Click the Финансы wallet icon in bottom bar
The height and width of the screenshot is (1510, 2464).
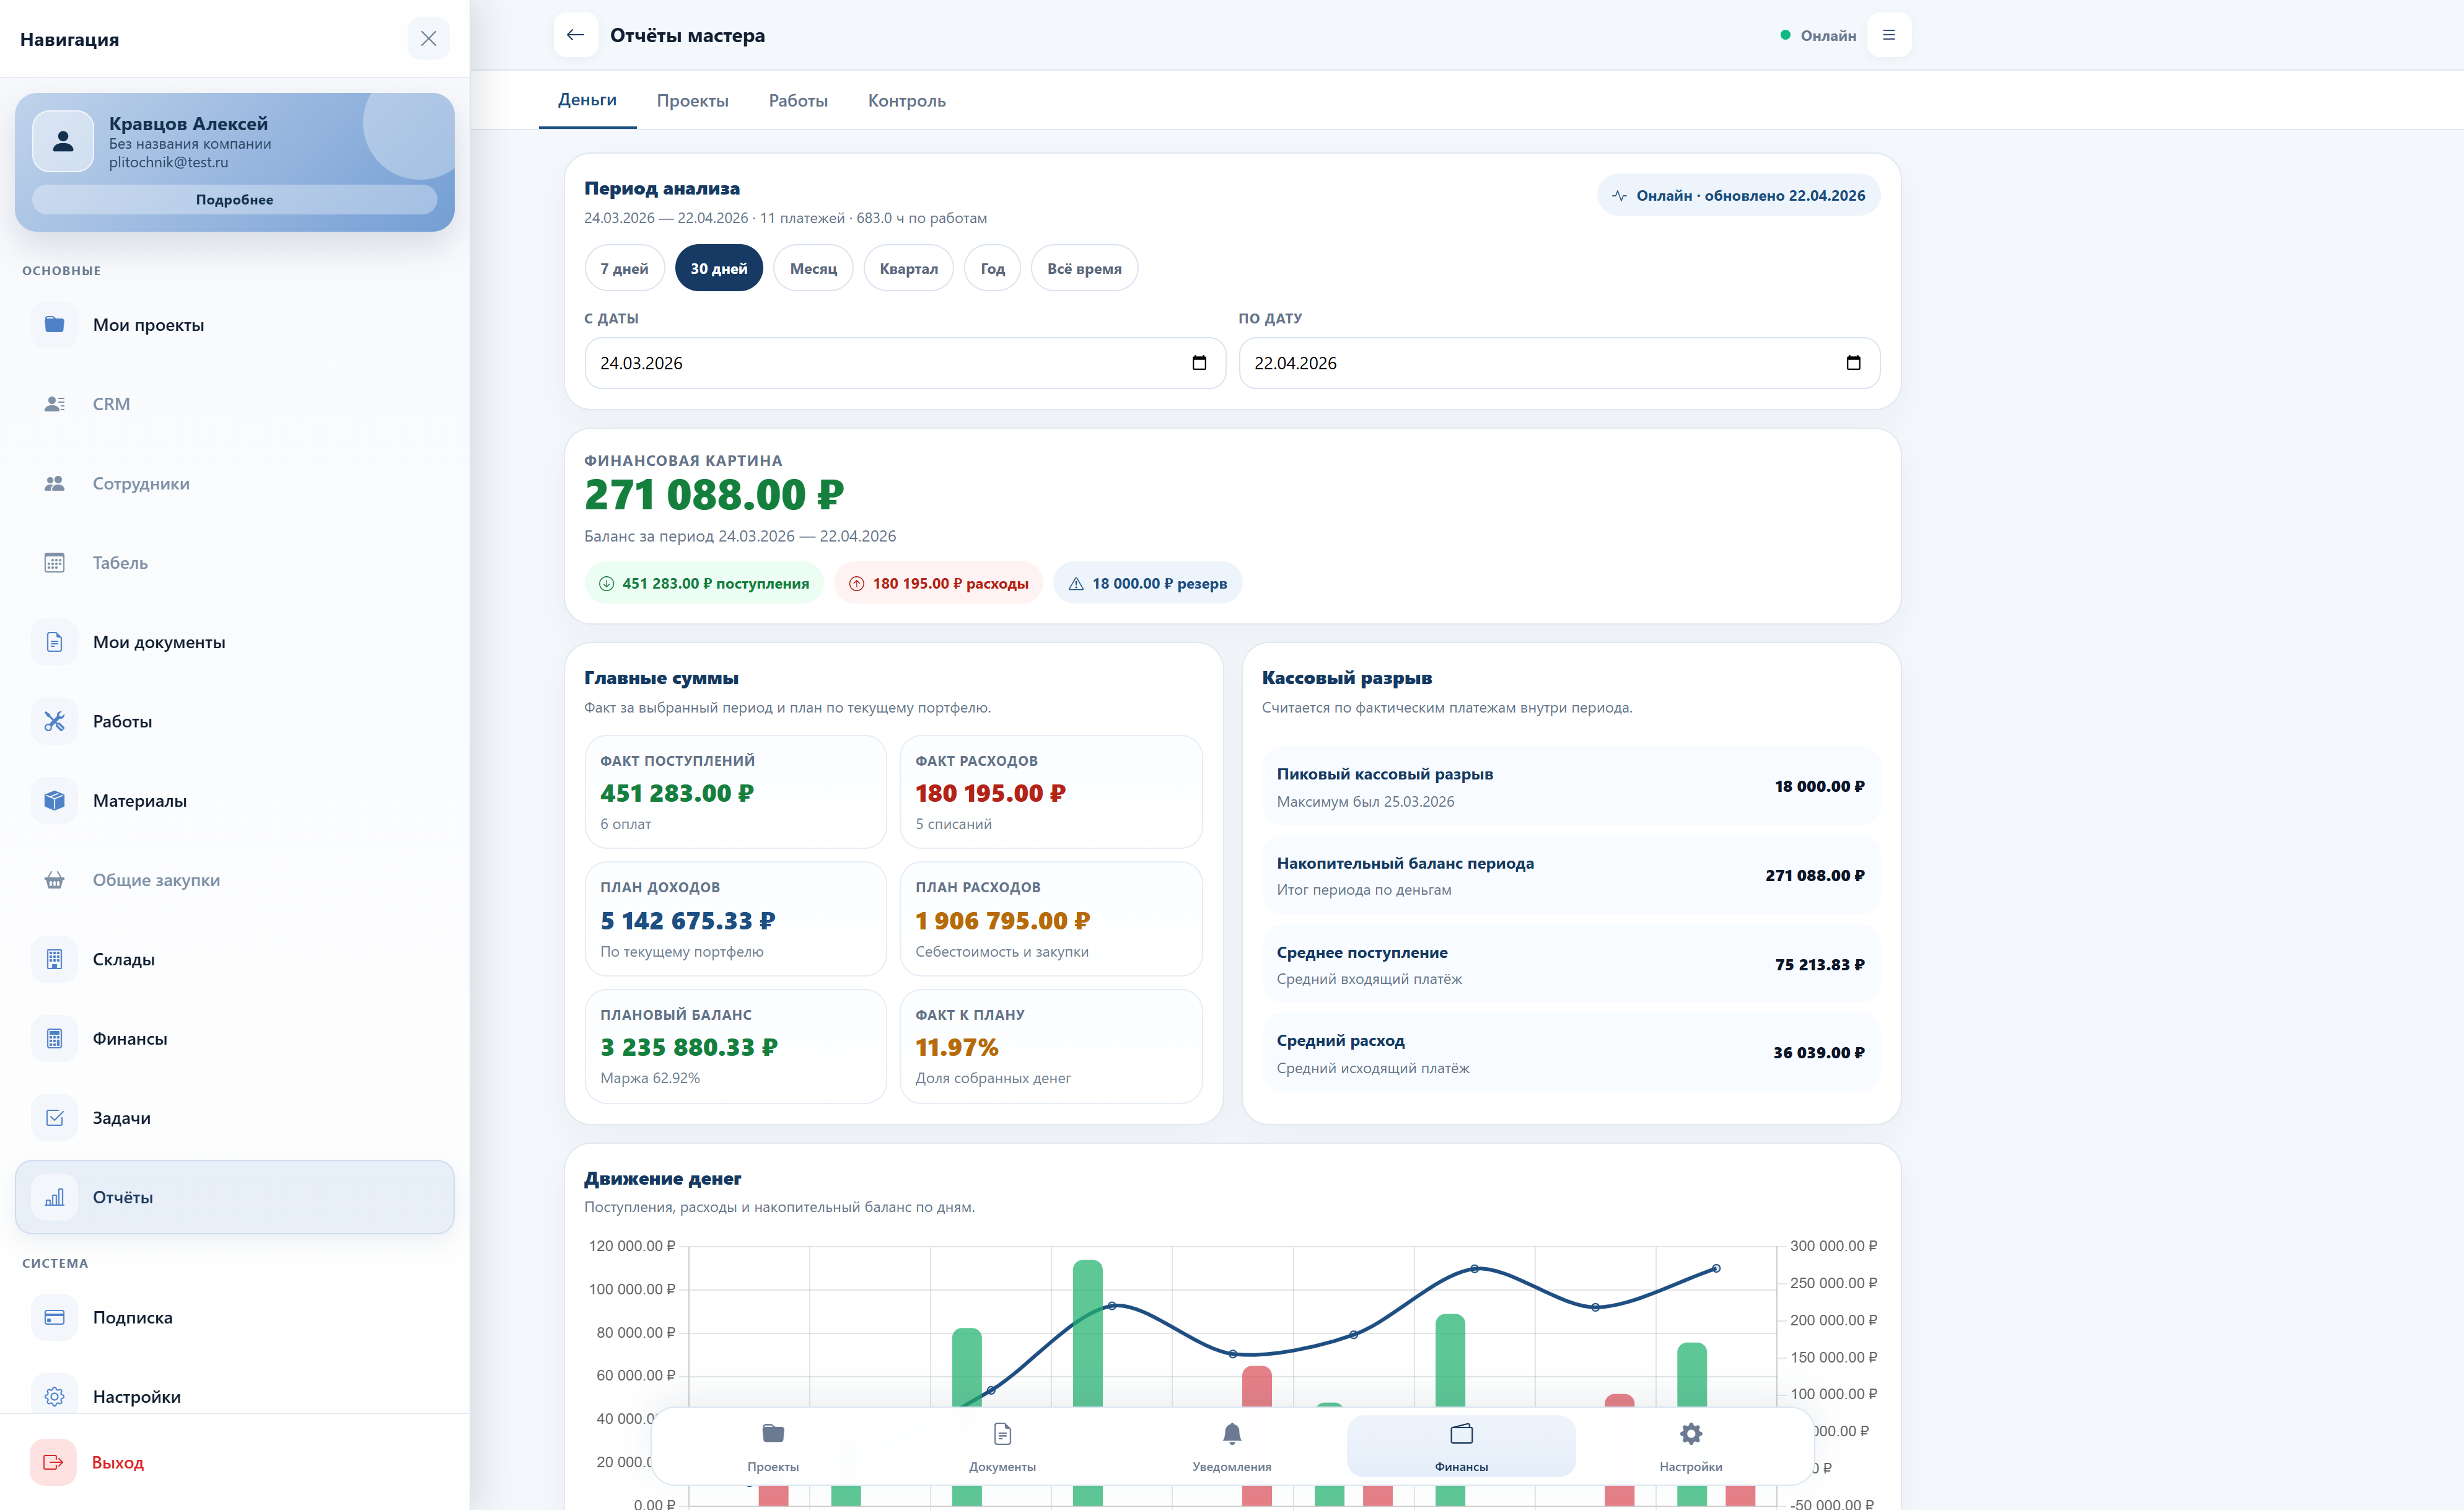[x=1461, y=1434]
